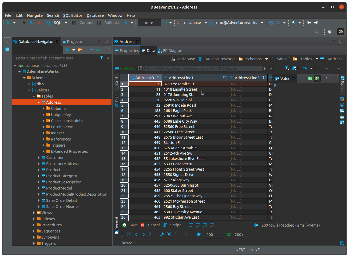
Task: Open the dashboard gauge icon
Action: (x=271, y=23)
